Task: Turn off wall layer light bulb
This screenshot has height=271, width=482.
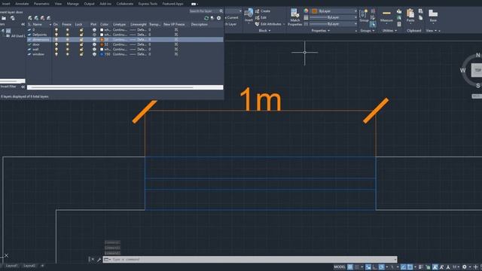Action: (x=56, y=49)
